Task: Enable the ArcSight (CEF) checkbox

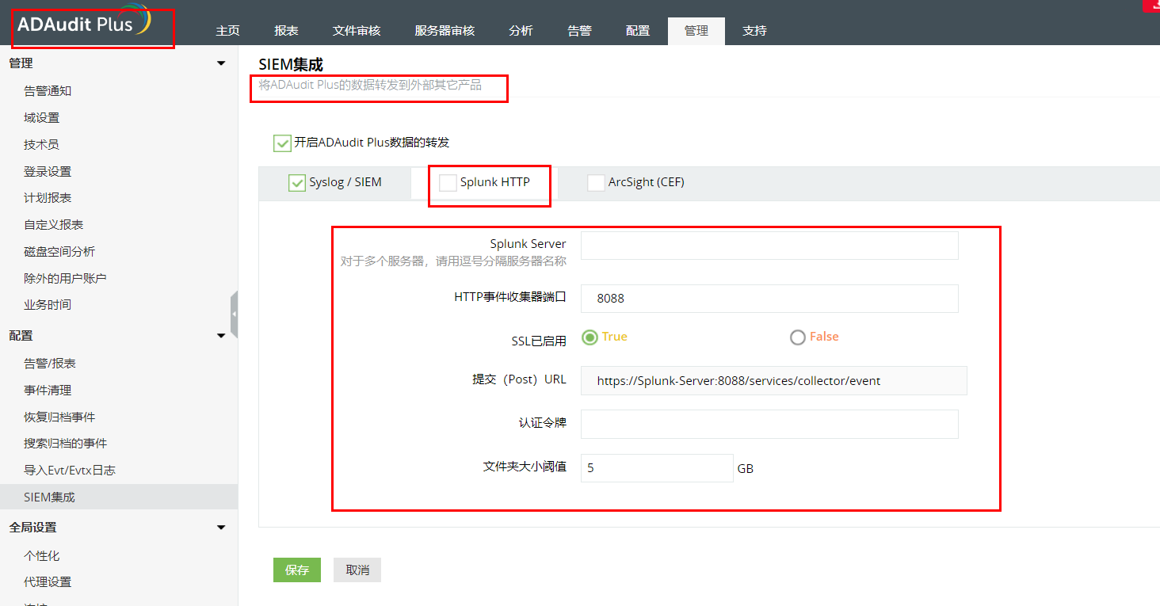Action: pos(596,183)
